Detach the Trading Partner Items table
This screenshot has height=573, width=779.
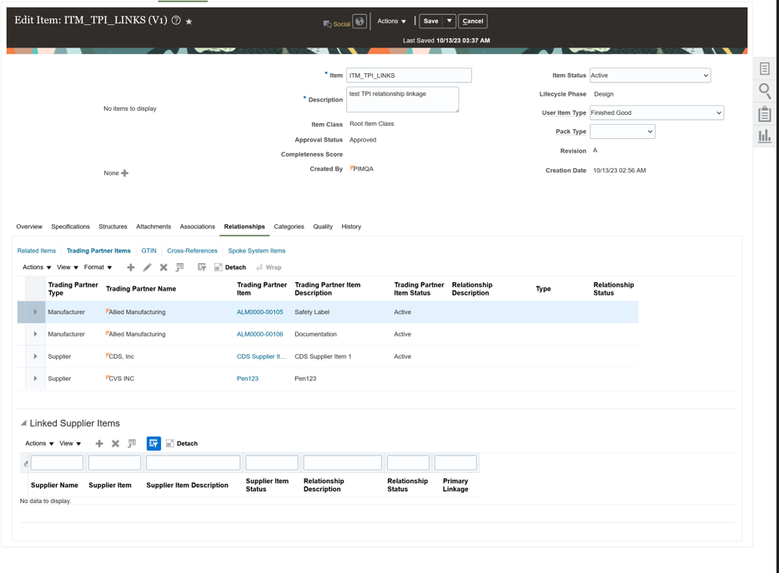(230, 267)
